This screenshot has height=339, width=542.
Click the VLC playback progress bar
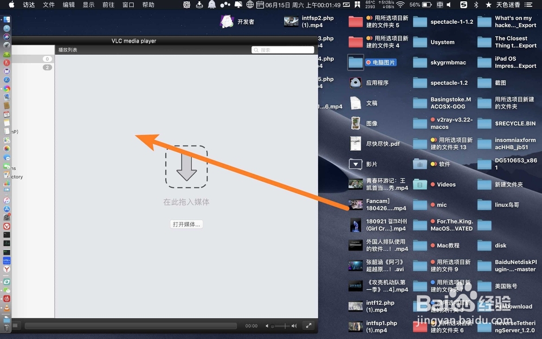tap(131, 326)
